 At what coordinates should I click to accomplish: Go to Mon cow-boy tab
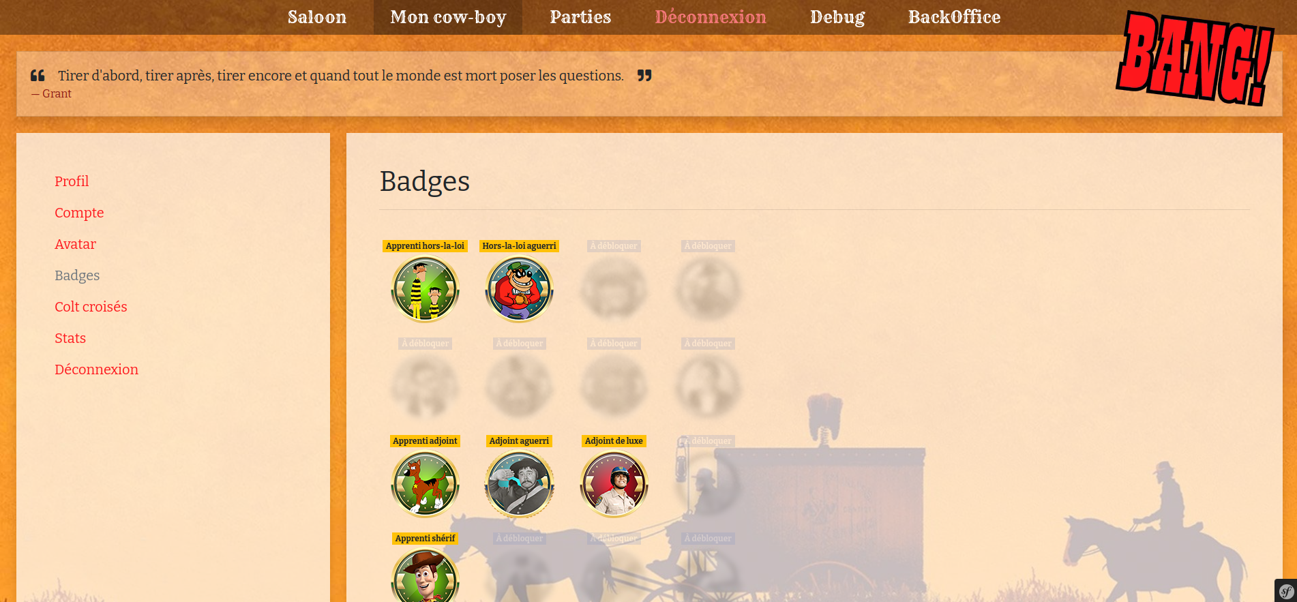tap(448, 17)
